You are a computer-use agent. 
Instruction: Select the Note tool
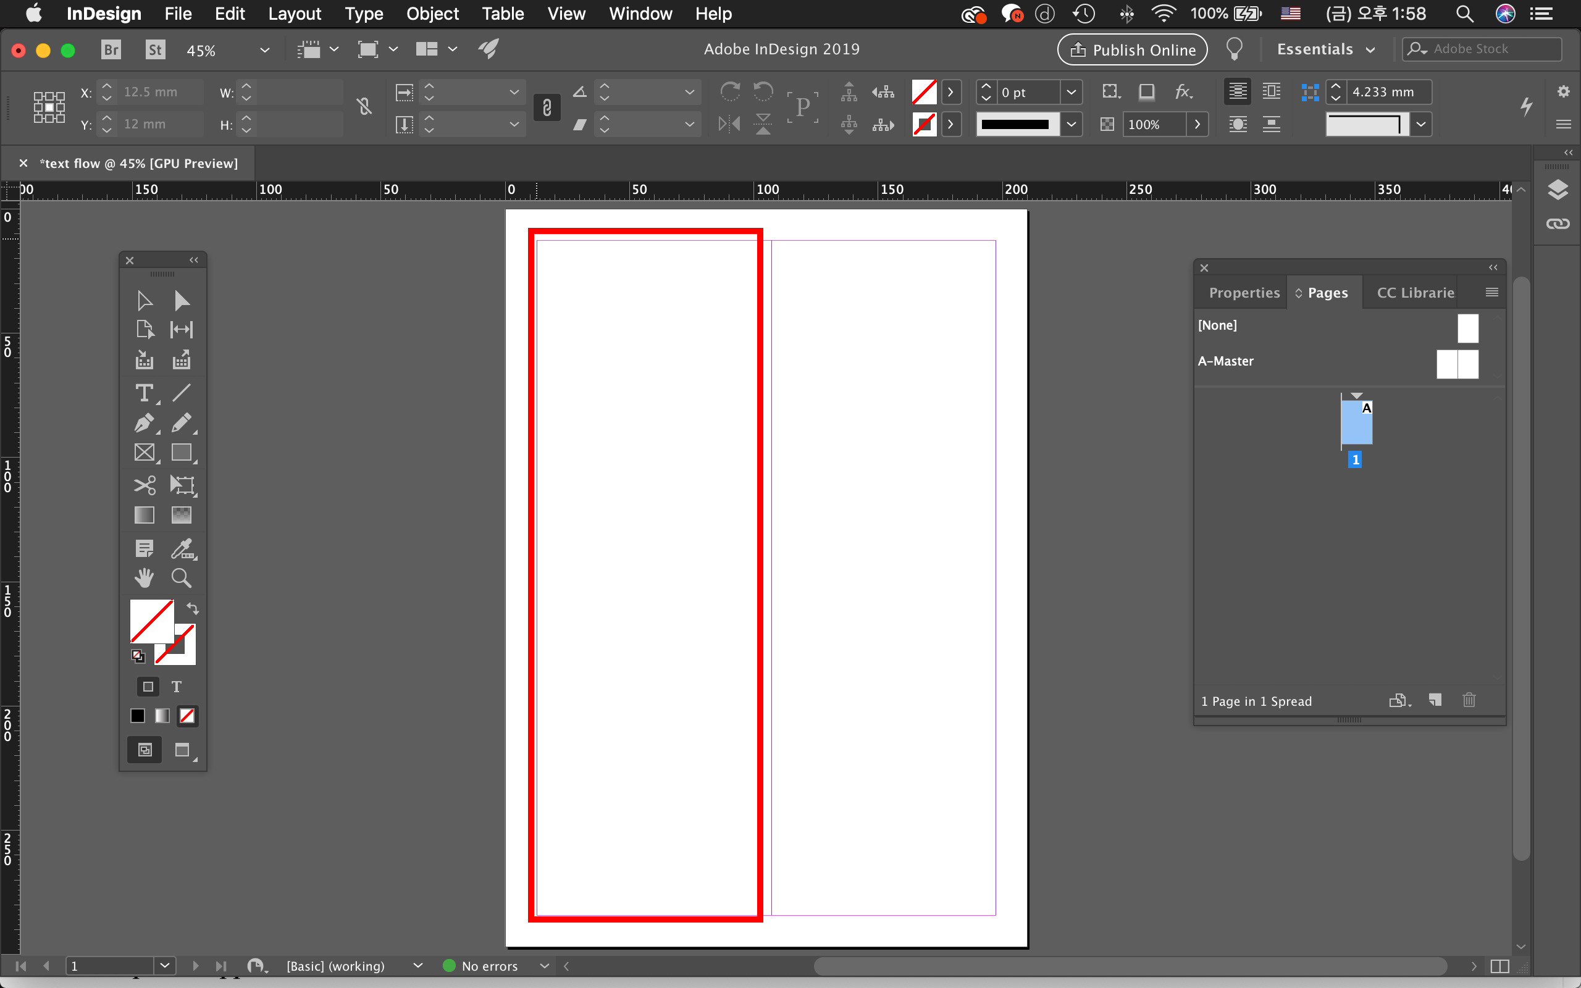(x=145, y=549)
